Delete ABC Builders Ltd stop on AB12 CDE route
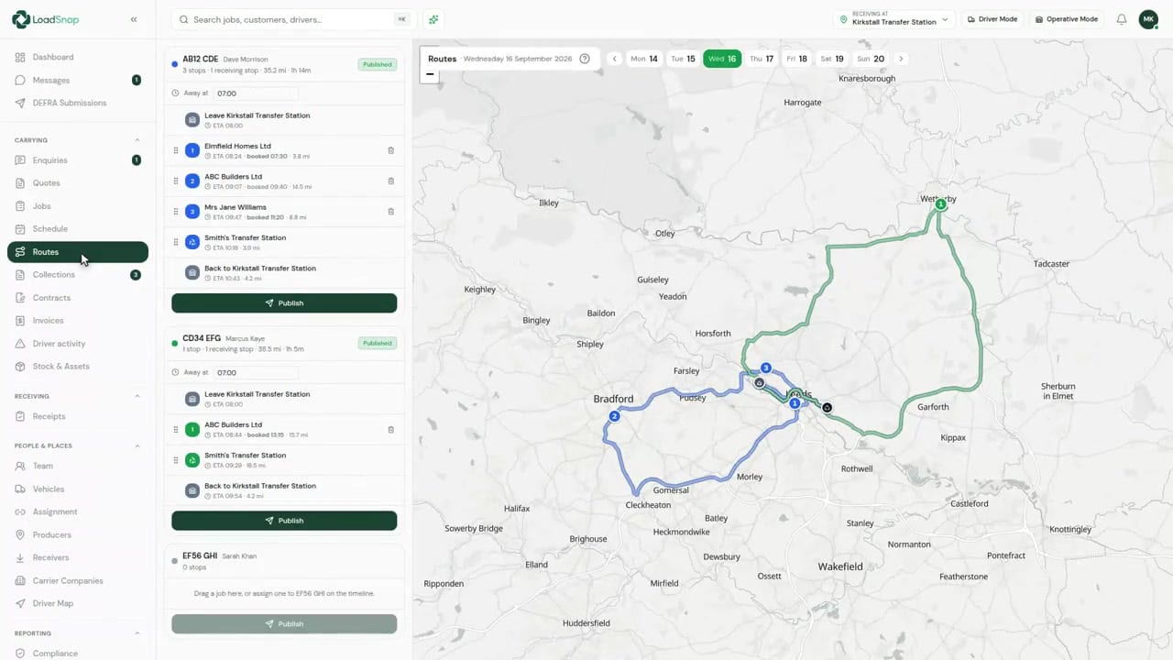The width and height of the screenshot is (1173, 660). tap(390, 181)
